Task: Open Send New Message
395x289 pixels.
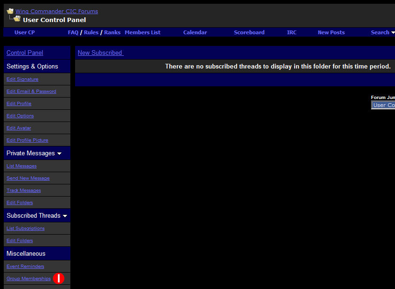Action: (28, 178)
